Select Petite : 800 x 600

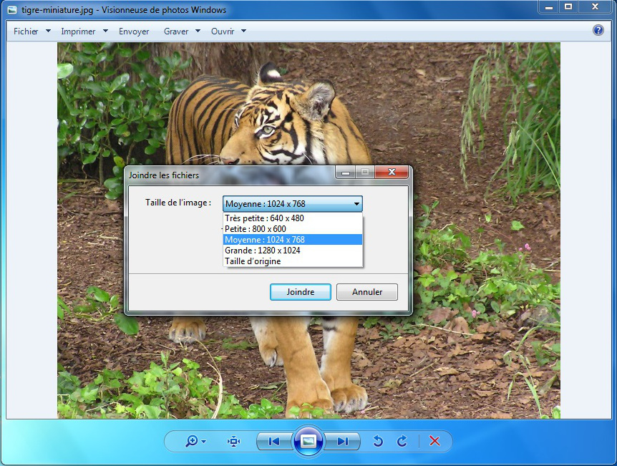[292, 229]
